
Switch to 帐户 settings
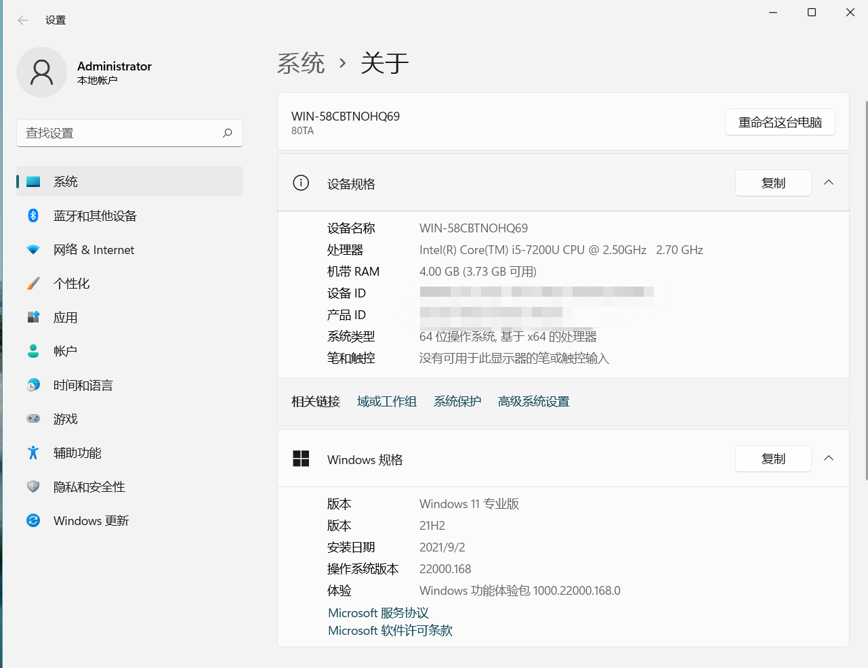click(x=129, y=351)
